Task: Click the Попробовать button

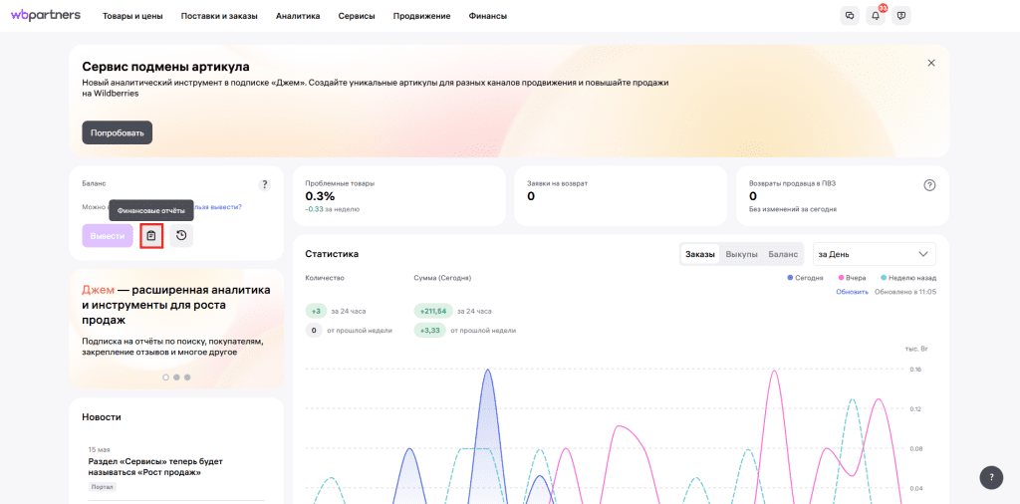Action: pyautogui.click(x=118, y=132)
